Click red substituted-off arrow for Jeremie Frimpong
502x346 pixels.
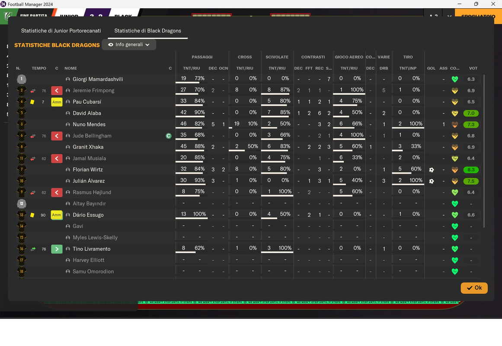pos(57,91)
